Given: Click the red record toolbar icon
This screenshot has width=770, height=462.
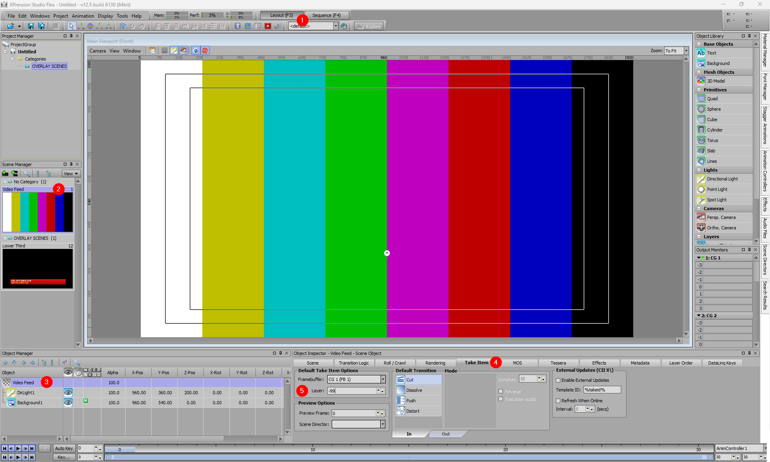Looking at the screenshot, I should pos(268,26).
